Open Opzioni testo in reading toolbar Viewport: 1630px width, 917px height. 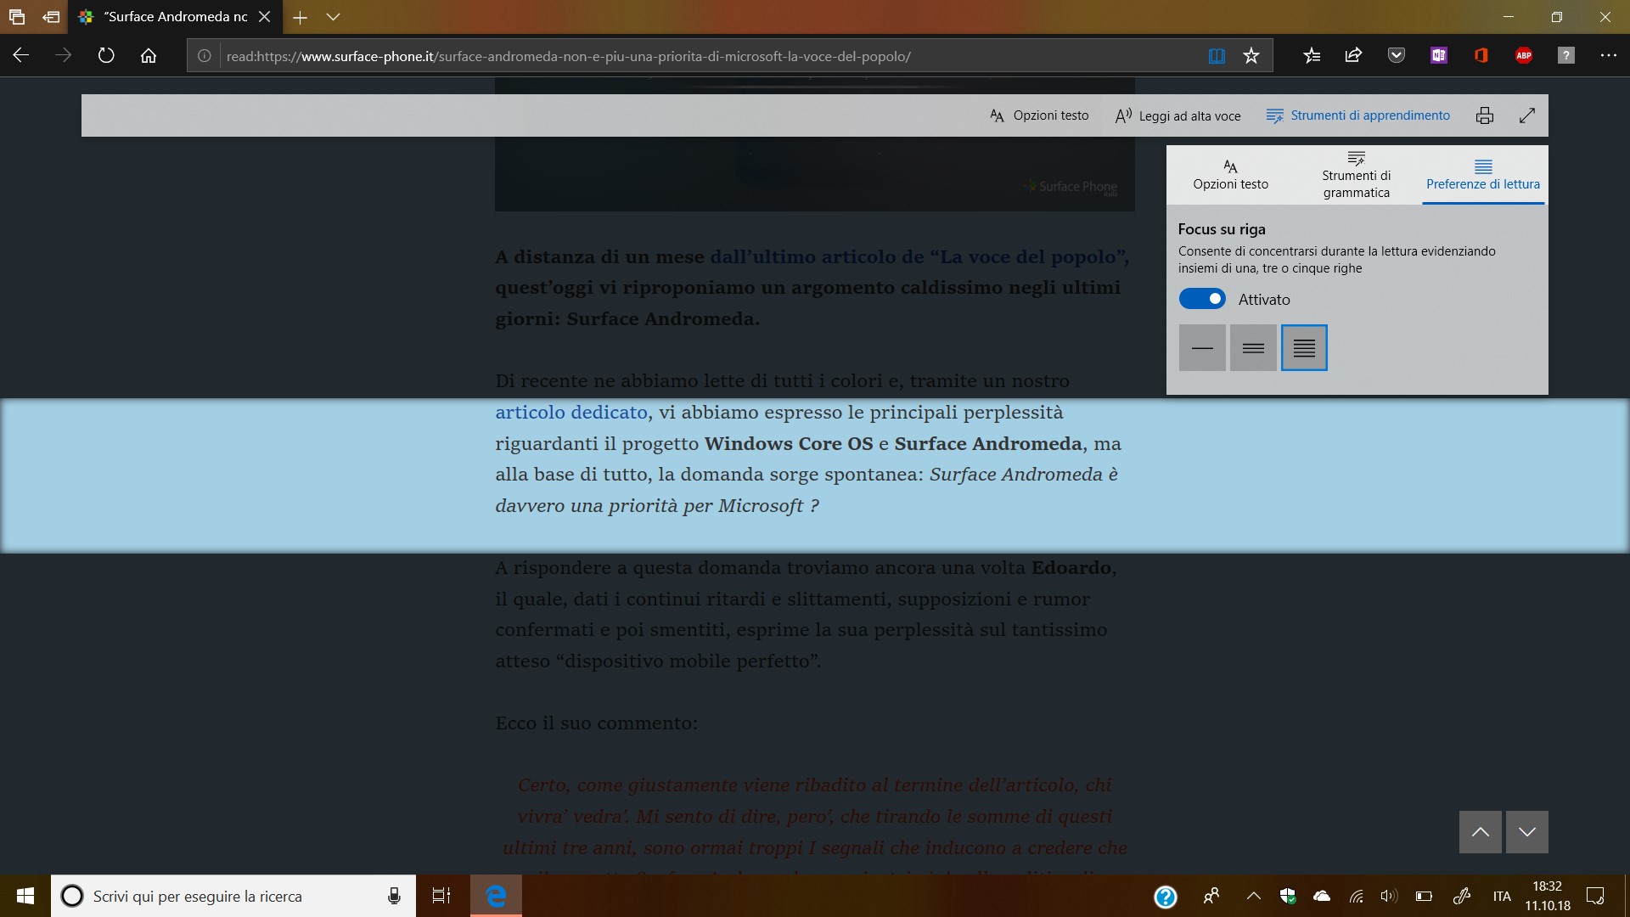coord(1039,115)
